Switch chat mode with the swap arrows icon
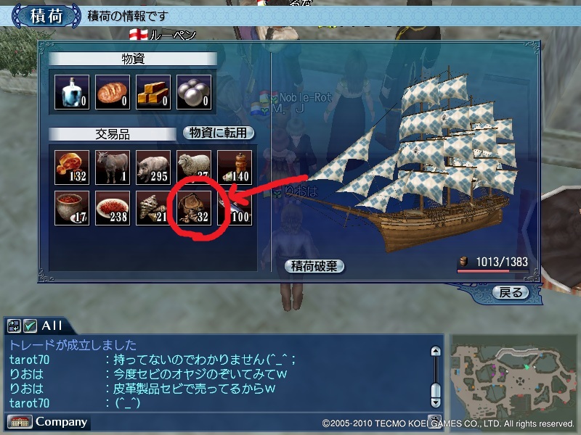The height and width of the screenshot is (435, 581). tap(14, 326)
